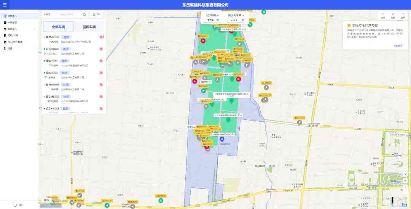Open the 车牌号 search type dropdown

[49, 14]
